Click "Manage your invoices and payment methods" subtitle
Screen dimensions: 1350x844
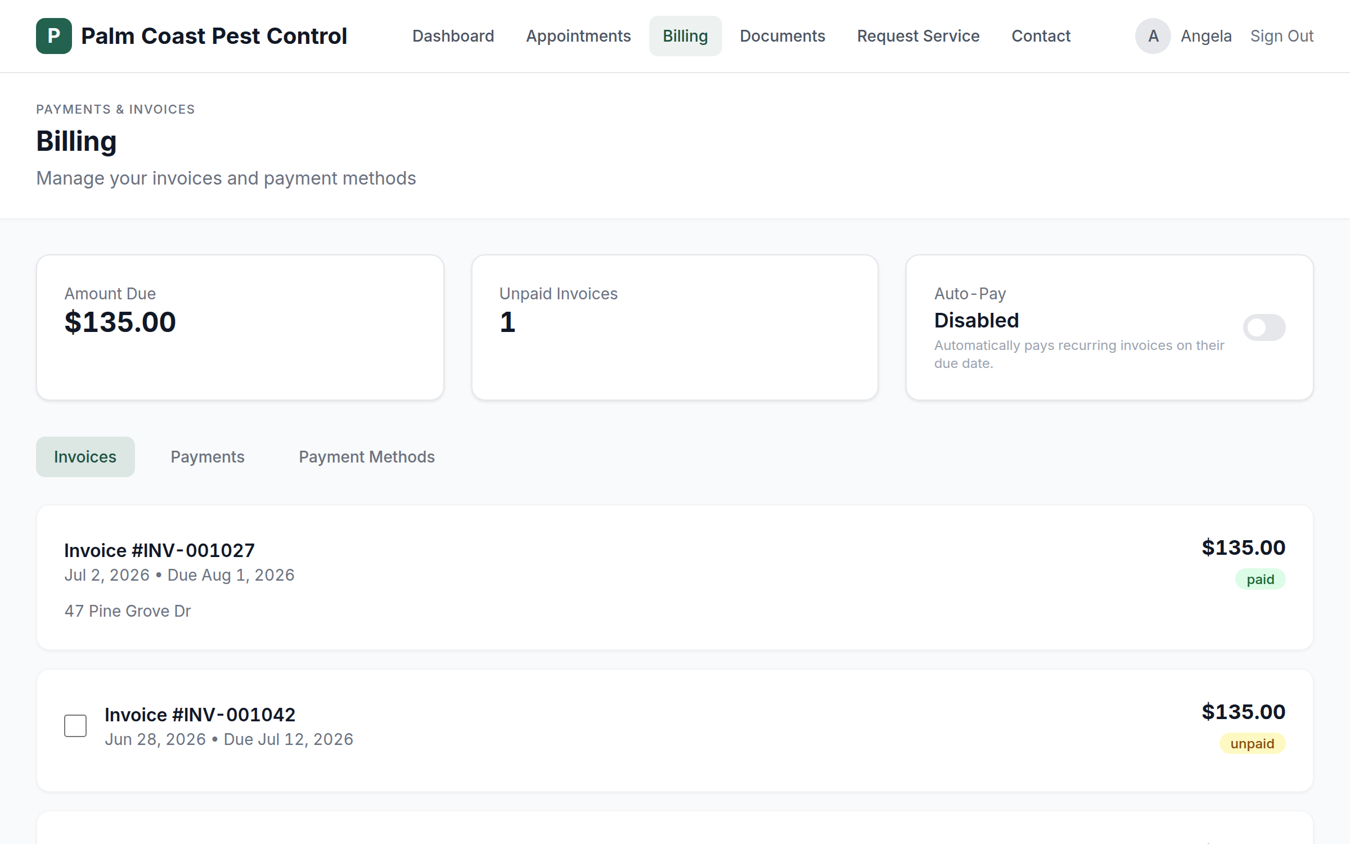[x=226, y=178]
